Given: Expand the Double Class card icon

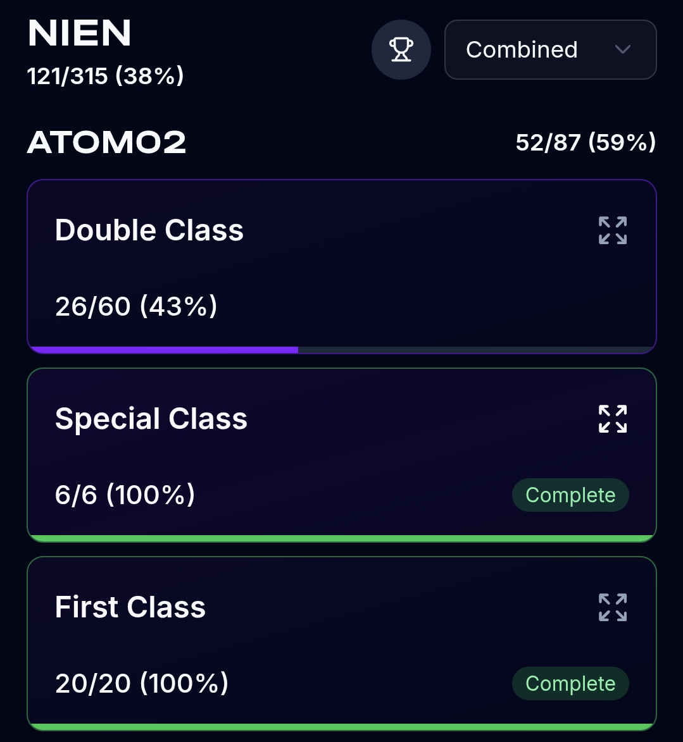Looking at the screenshot, I should (x=612, y=230).
